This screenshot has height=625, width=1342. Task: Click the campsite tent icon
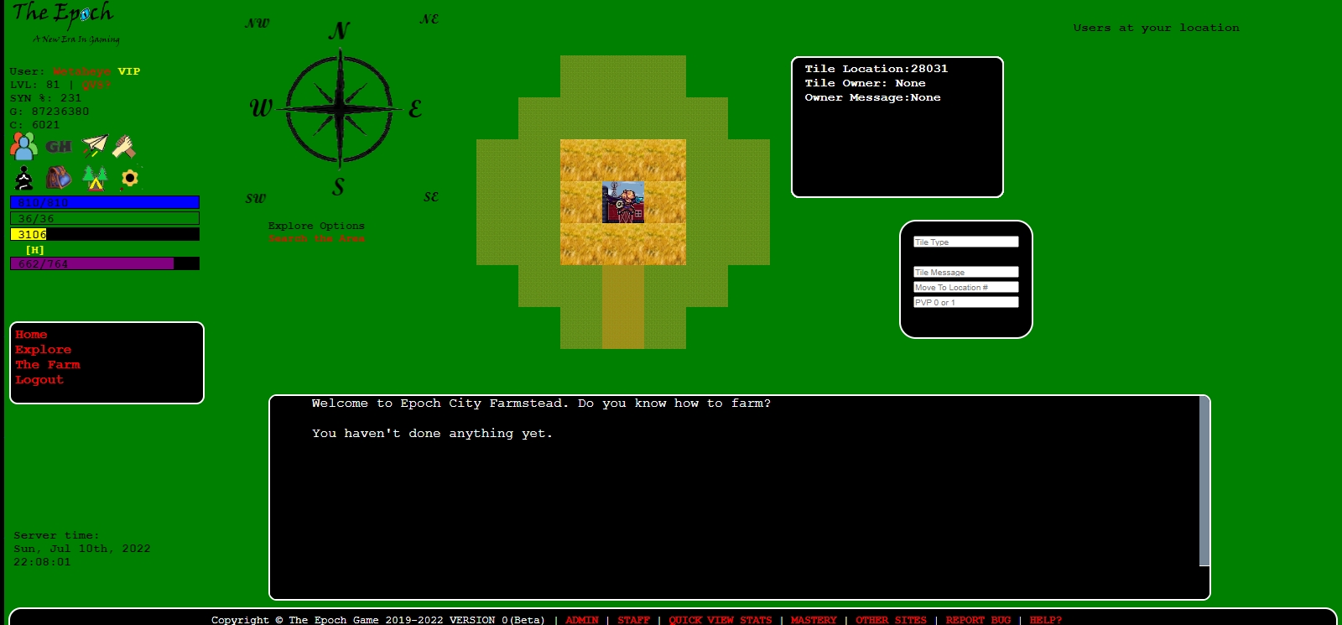[95, 178]
